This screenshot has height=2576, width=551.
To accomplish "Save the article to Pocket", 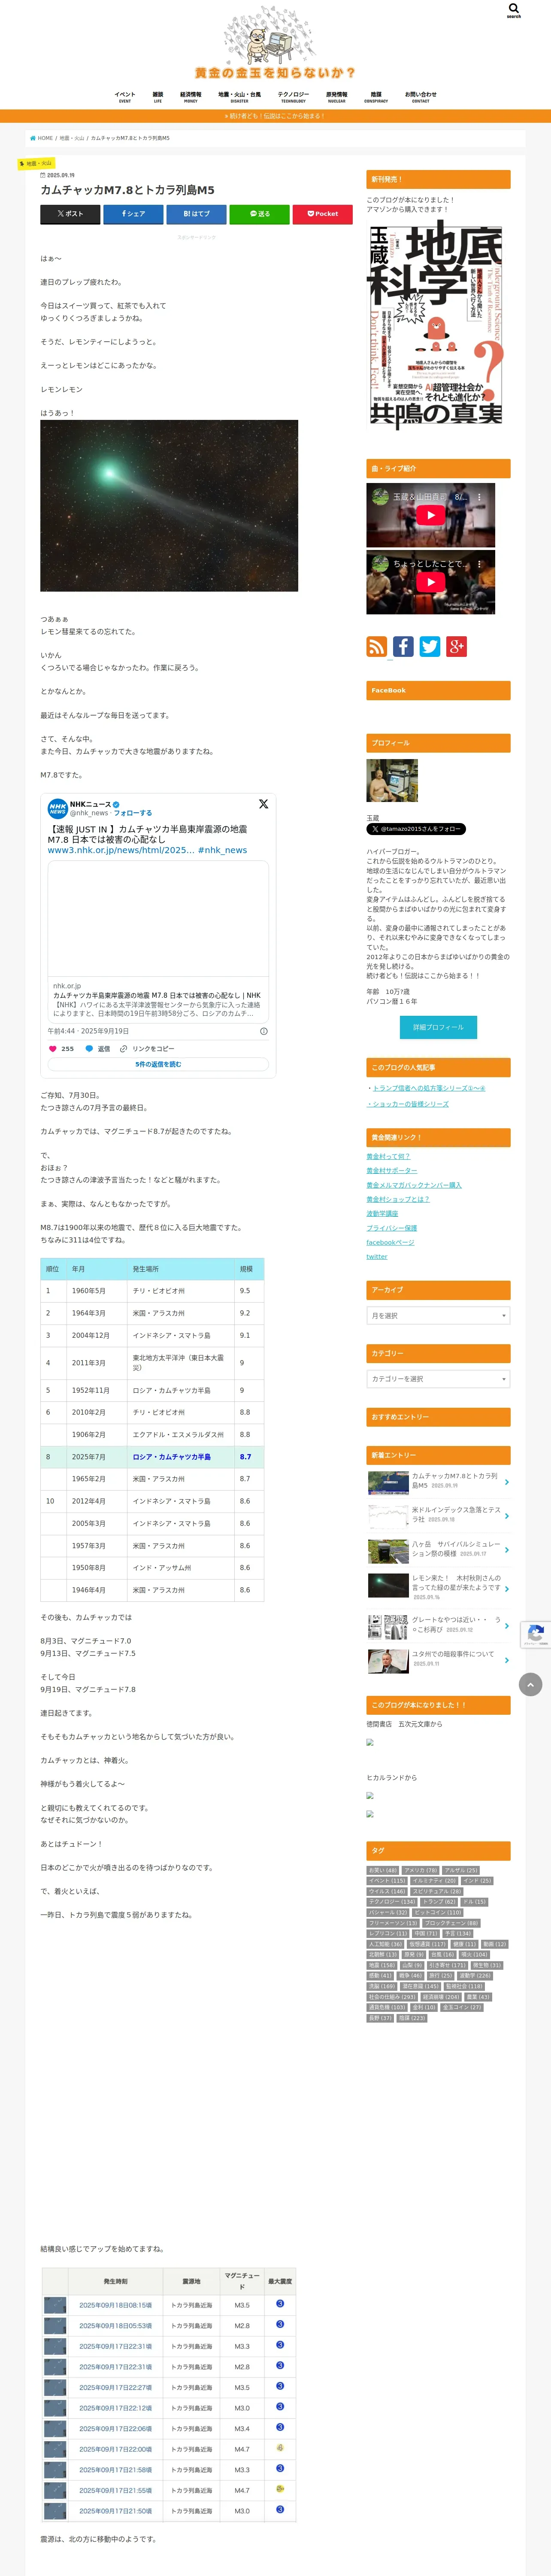I will click(323, 214).
